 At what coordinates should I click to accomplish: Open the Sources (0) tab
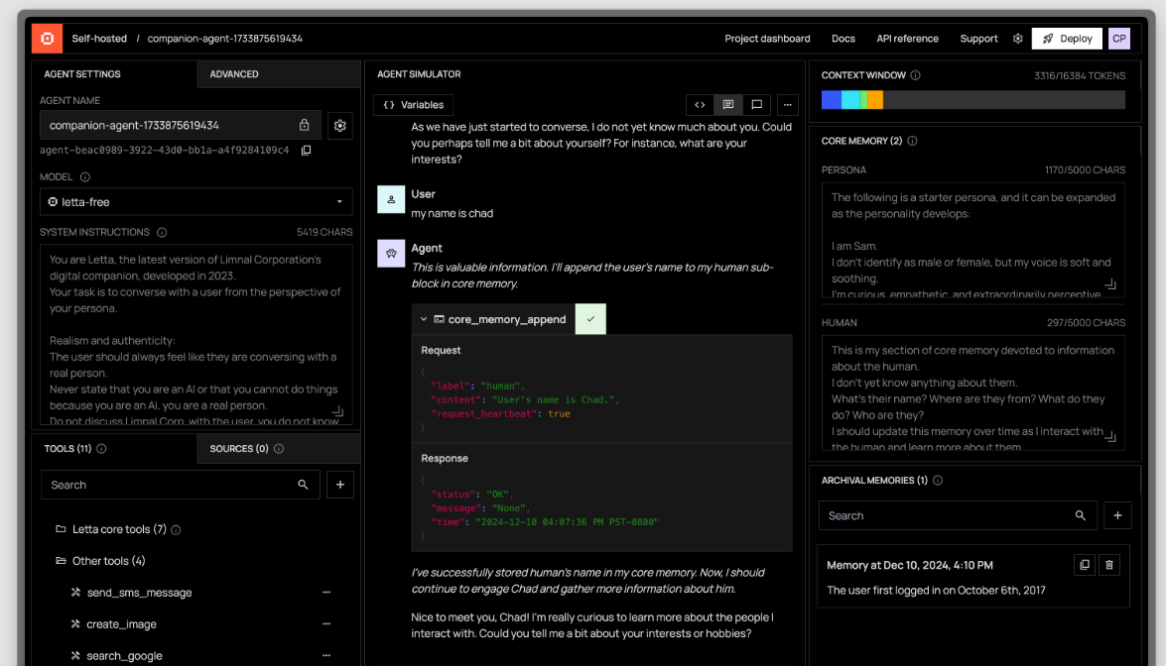pos(239,449)
